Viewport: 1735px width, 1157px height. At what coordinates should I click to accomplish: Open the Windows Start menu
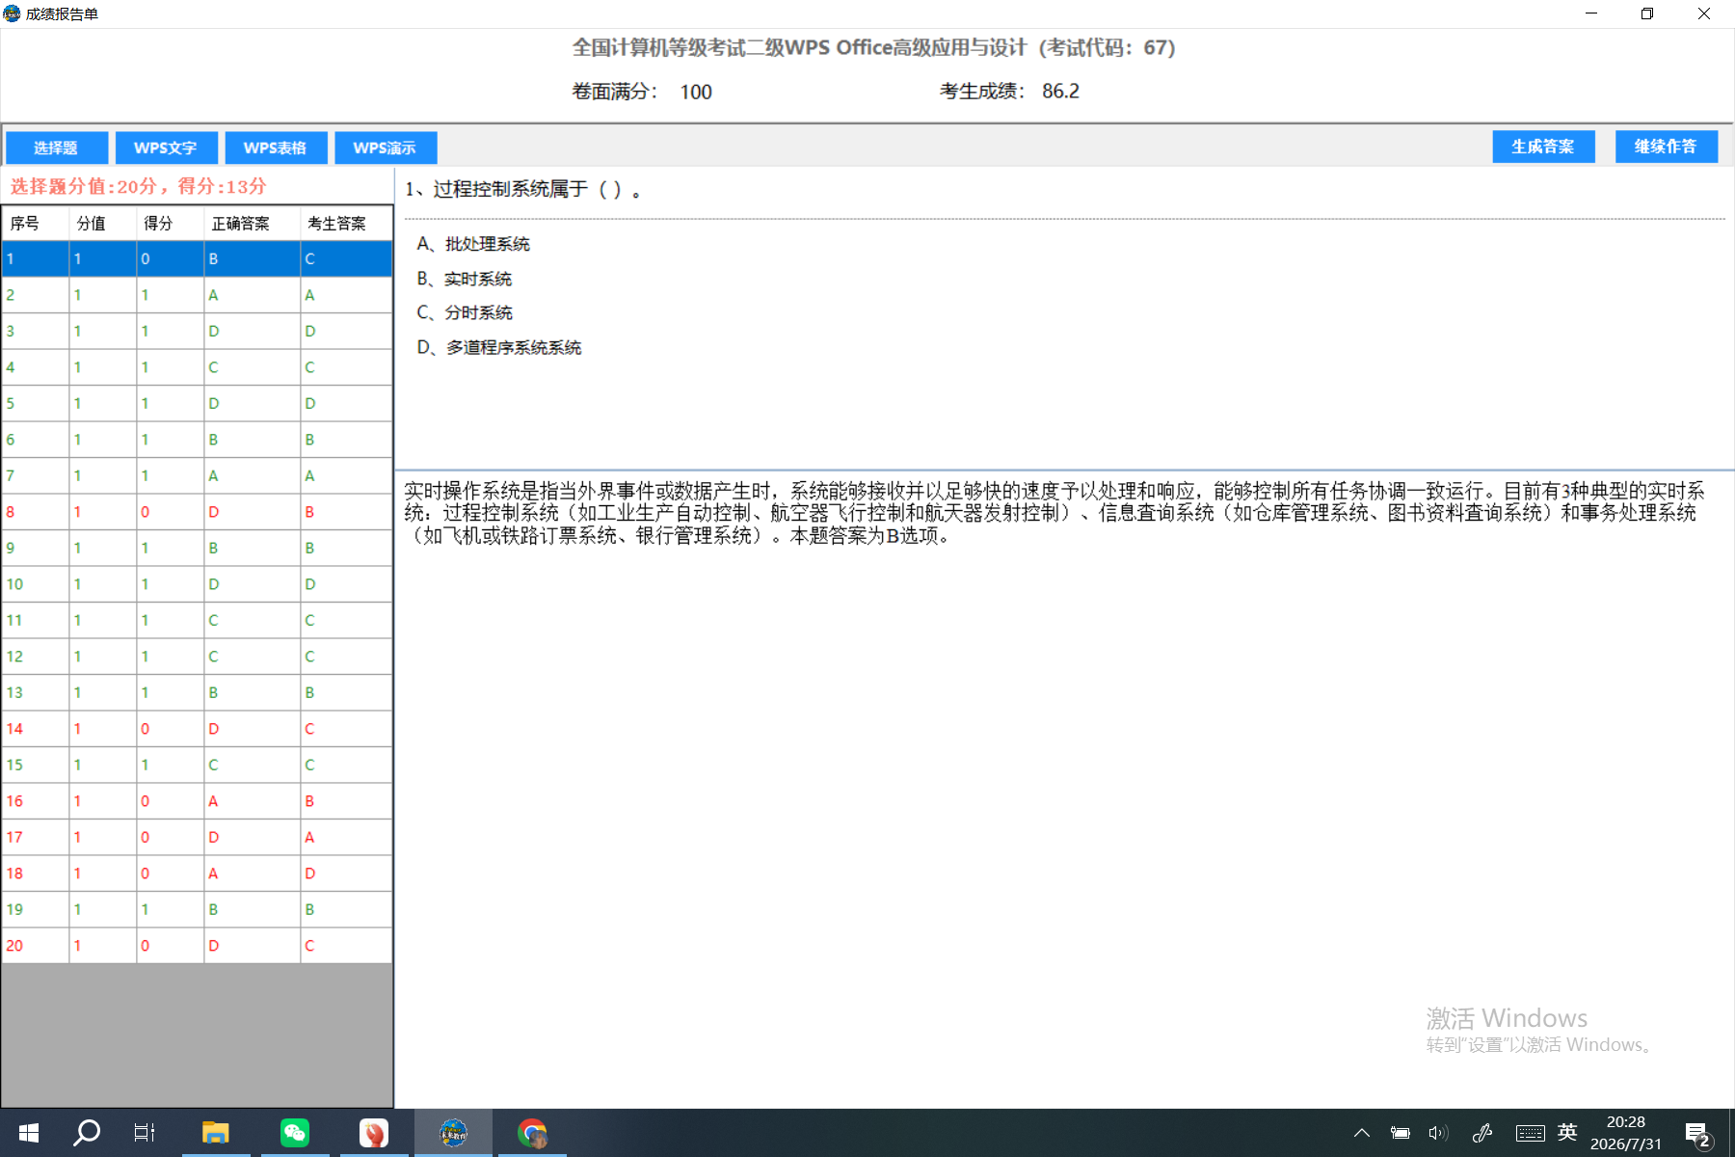[x=29, y=1133]
